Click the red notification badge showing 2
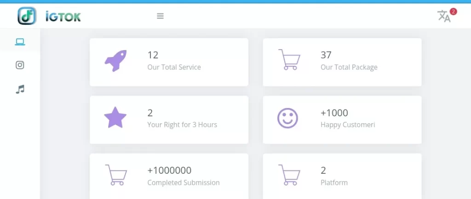This screenshot has width=471, height=199. (x=454, y=11)
